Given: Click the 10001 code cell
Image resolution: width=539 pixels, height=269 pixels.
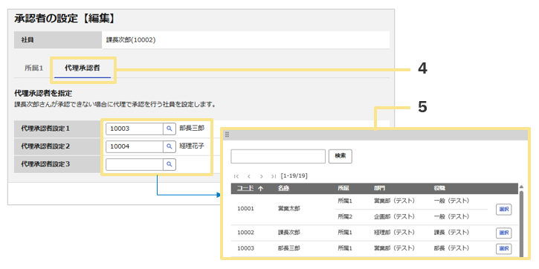Looking at the screenshot, I should [246, 209].
